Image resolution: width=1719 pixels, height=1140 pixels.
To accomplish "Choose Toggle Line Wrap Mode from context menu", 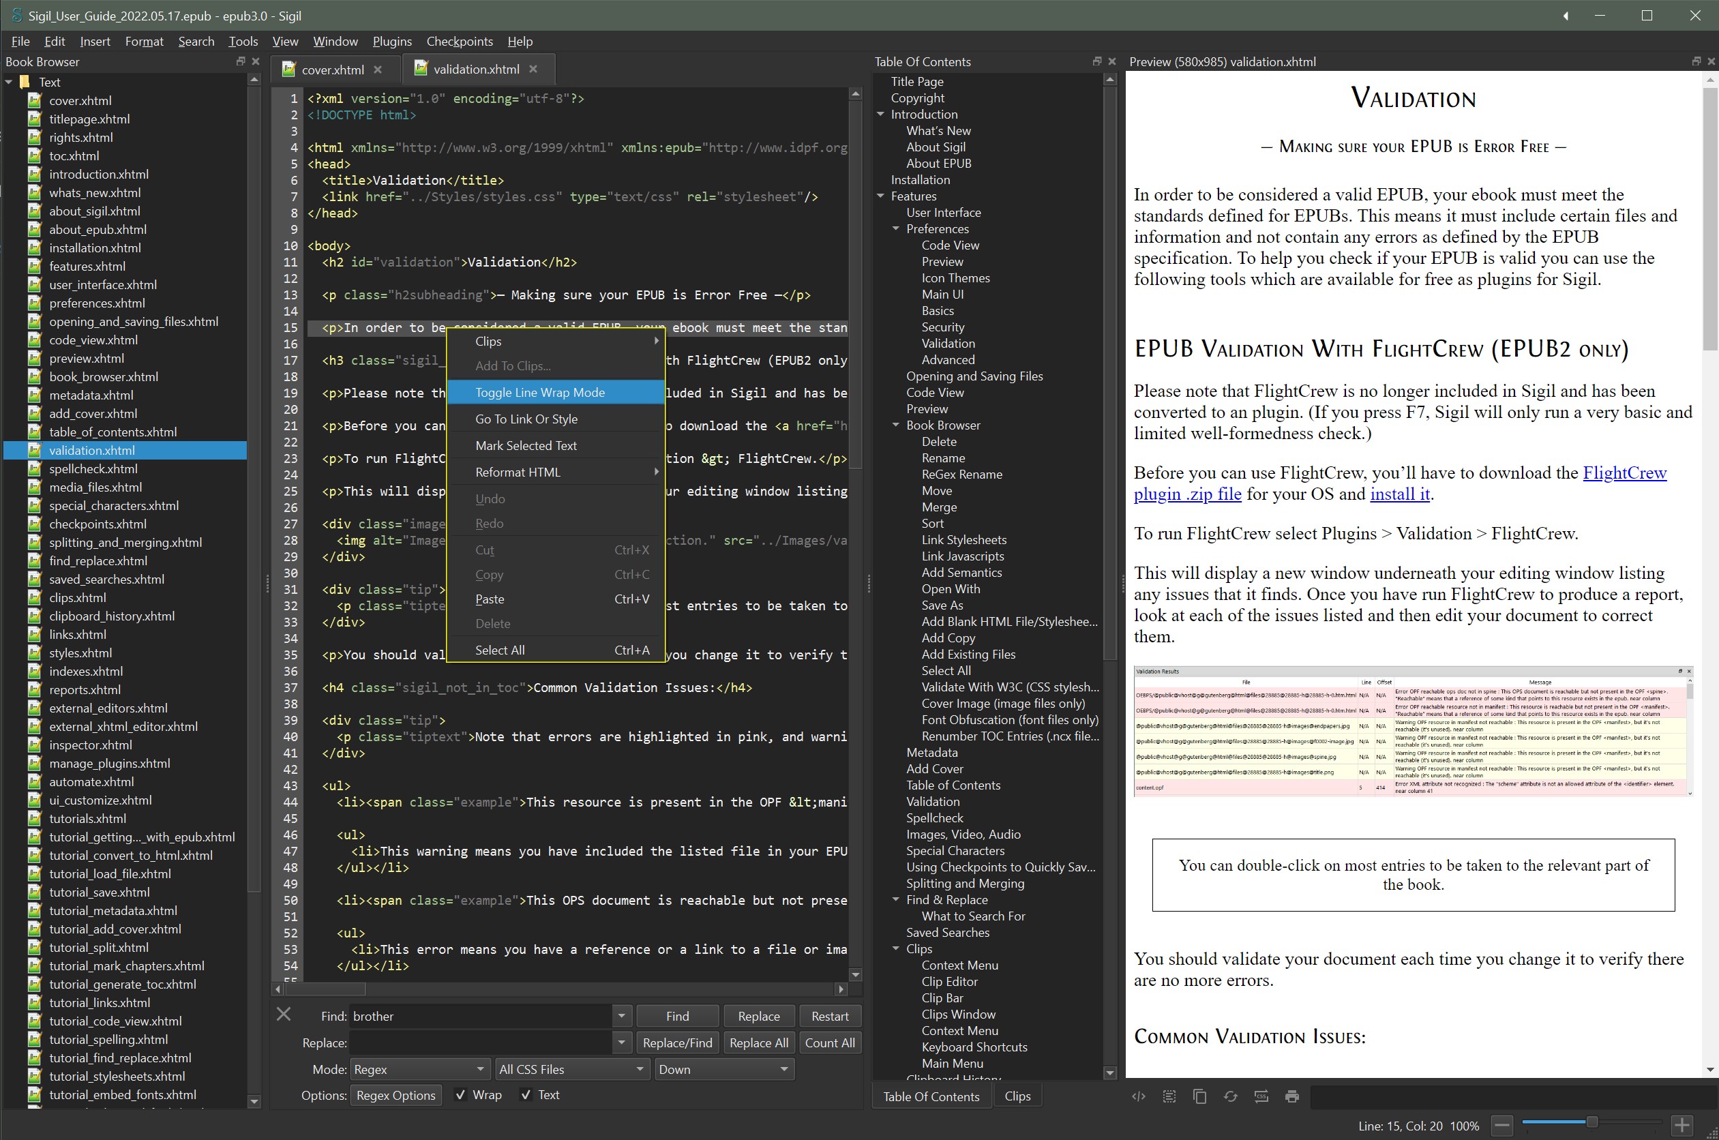I will point(539,393).
